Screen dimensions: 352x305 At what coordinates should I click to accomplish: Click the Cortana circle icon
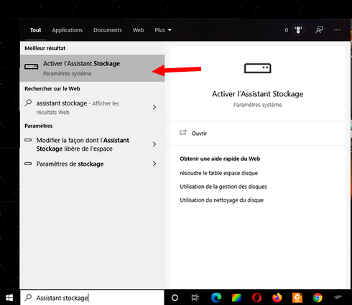click(x=175, y=298)
